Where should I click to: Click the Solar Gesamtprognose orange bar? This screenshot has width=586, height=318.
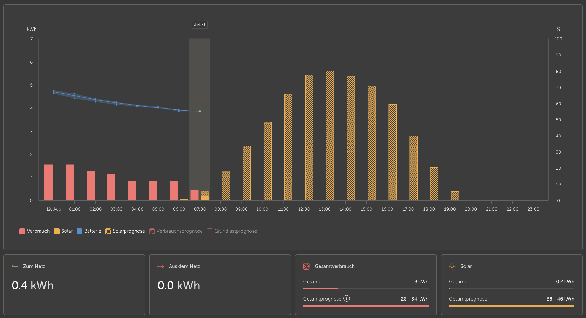(512, 306)
